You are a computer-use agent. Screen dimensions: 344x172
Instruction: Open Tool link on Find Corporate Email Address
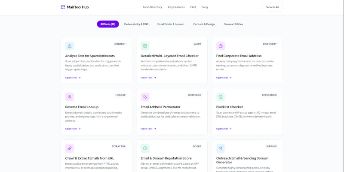pyautogui.click(x=224, y=78)
